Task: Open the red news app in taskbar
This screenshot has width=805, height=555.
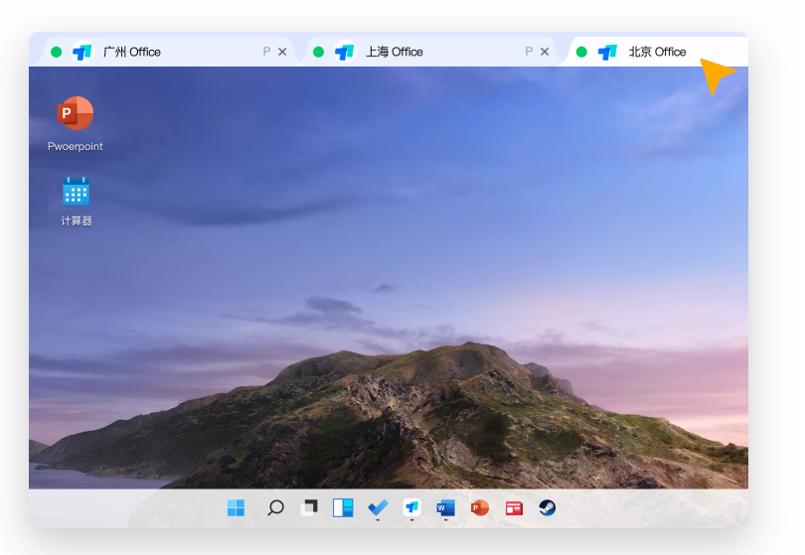Action: [514, 508]
